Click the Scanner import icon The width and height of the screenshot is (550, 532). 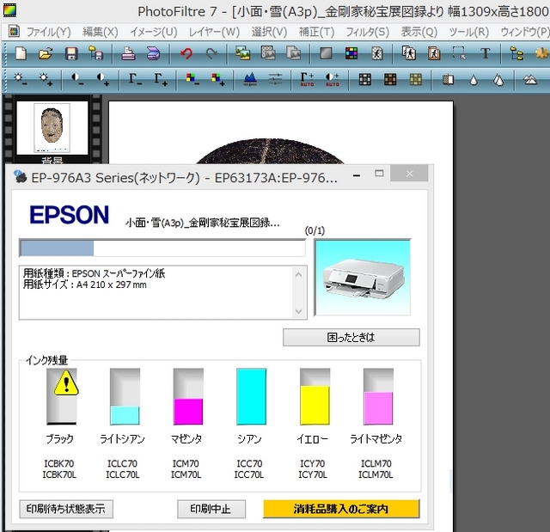(153, 53)
